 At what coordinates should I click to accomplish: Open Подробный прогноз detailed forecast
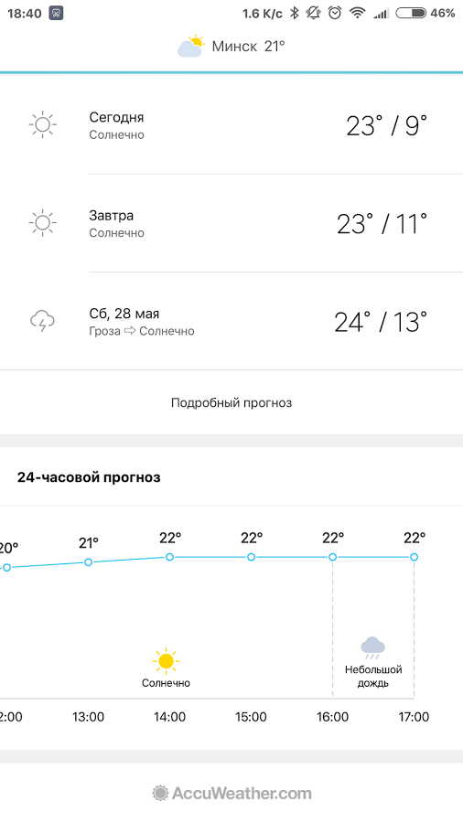pos(231,402)
